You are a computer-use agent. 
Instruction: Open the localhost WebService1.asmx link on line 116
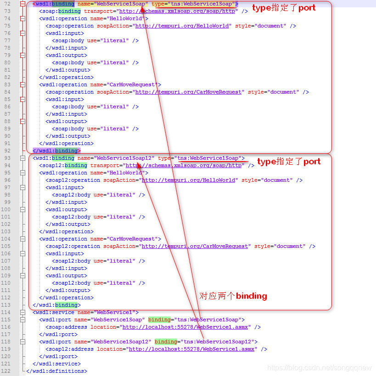pyautogui.click(x=185, y=327)
